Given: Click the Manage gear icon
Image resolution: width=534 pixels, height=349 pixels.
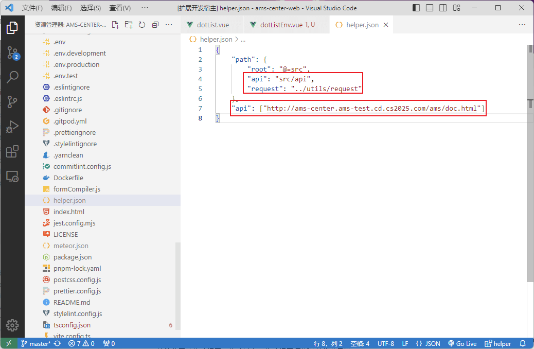Looking at the screenshot, I should point(12,325).
